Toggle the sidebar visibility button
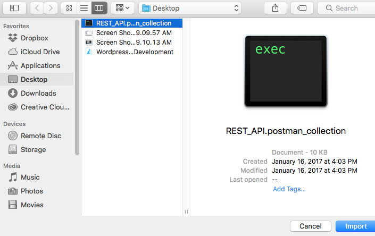Screen dimensions: 375x236 [14, 8]
